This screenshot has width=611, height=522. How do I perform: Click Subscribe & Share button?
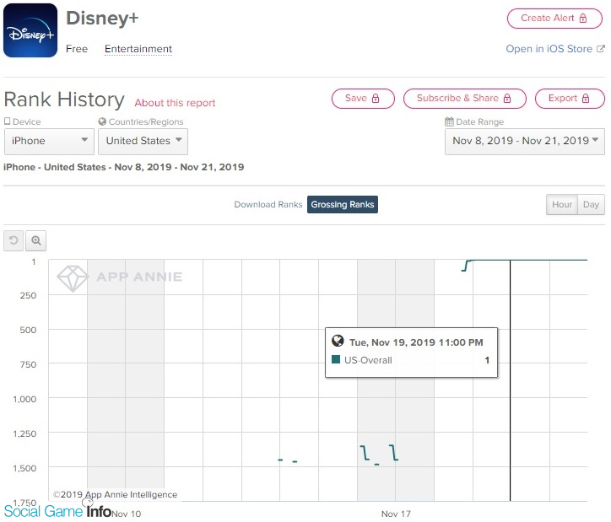[464, 99]
